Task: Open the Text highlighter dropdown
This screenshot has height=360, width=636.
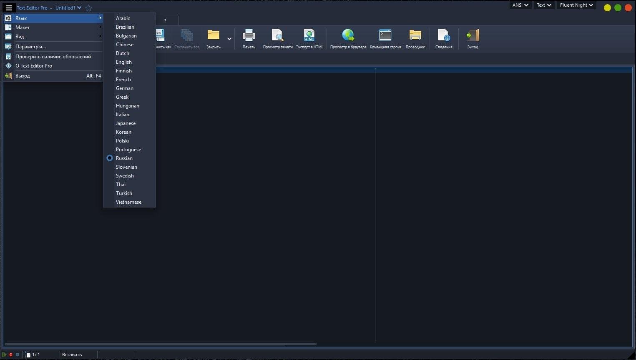Action: click(543, 5)
